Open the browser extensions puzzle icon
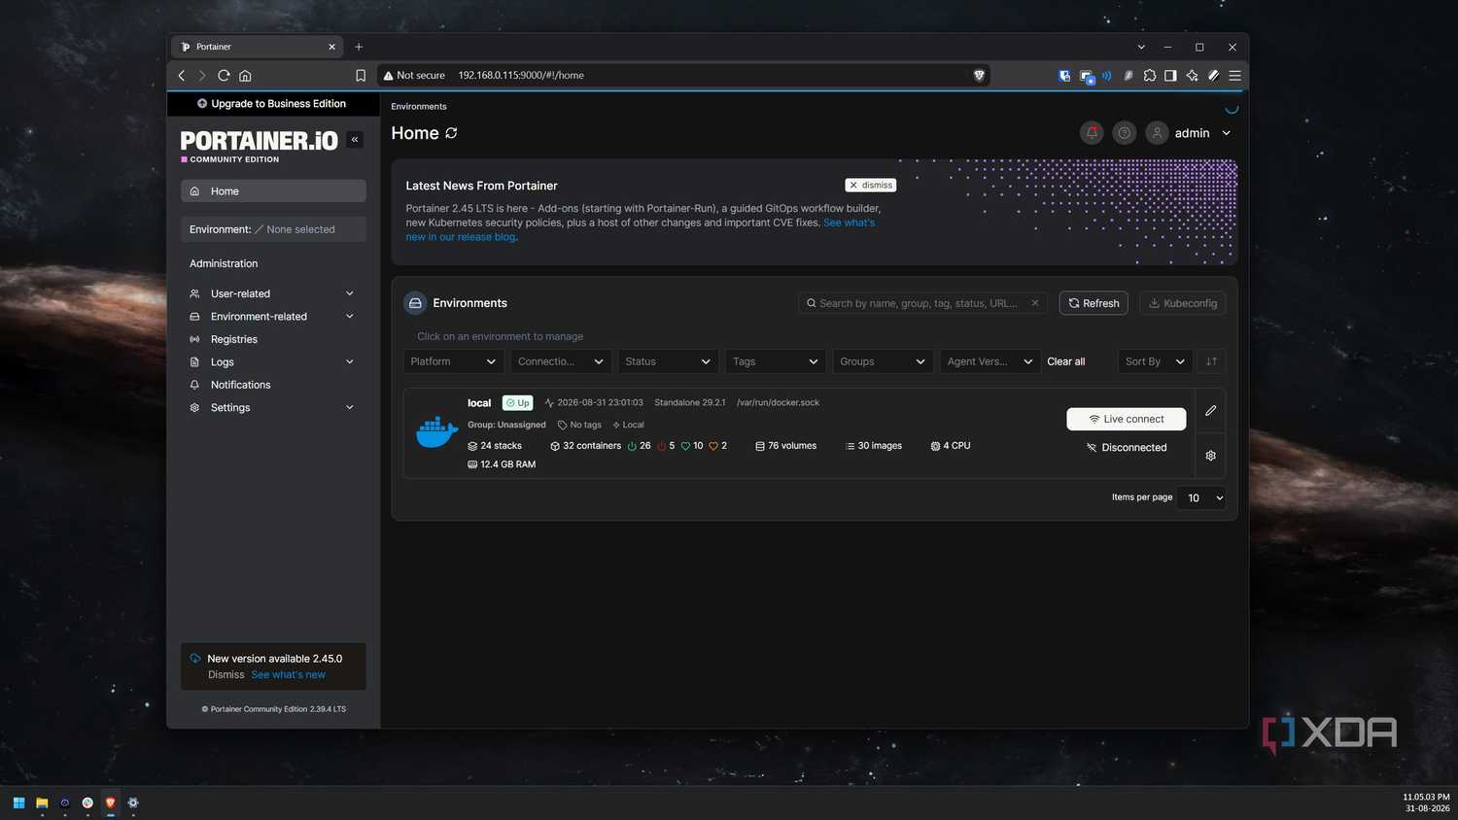This screenshot has width=1458, height=820. (1150, 75)
